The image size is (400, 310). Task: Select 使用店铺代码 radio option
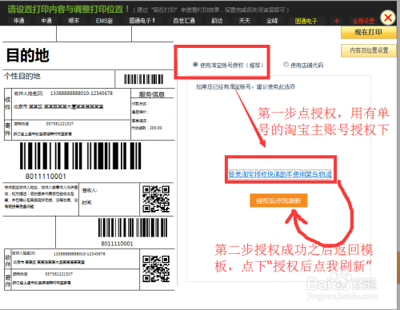click(286, 65)
